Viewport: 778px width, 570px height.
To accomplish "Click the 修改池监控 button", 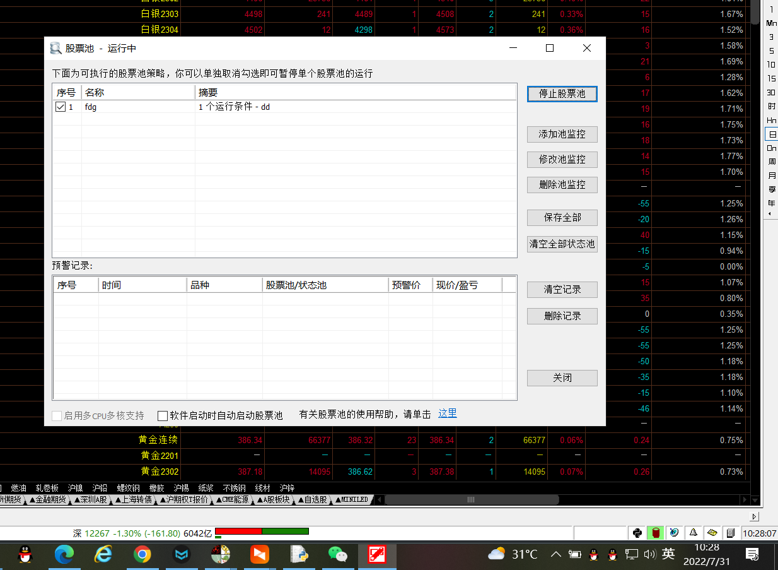I will [562, 160].
